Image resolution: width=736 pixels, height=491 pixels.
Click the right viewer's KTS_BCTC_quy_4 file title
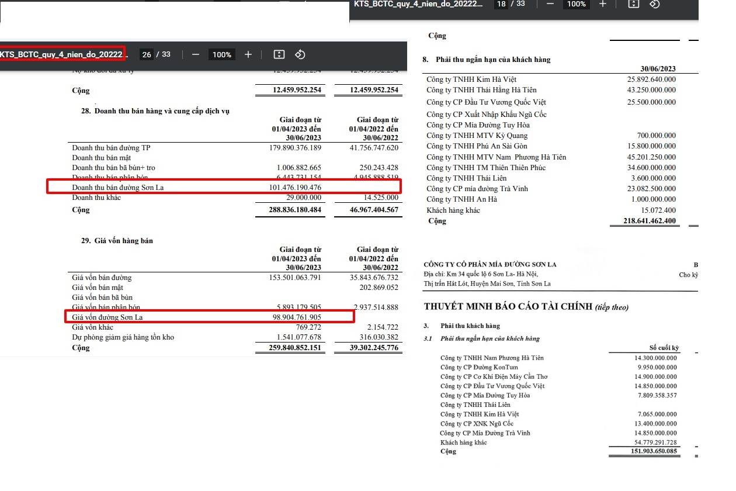[x=418, y=4]
